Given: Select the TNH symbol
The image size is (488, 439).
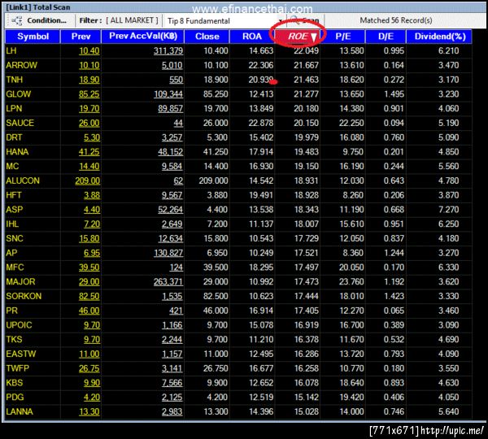Looking at the screenshot, I should tap(15, 80).
